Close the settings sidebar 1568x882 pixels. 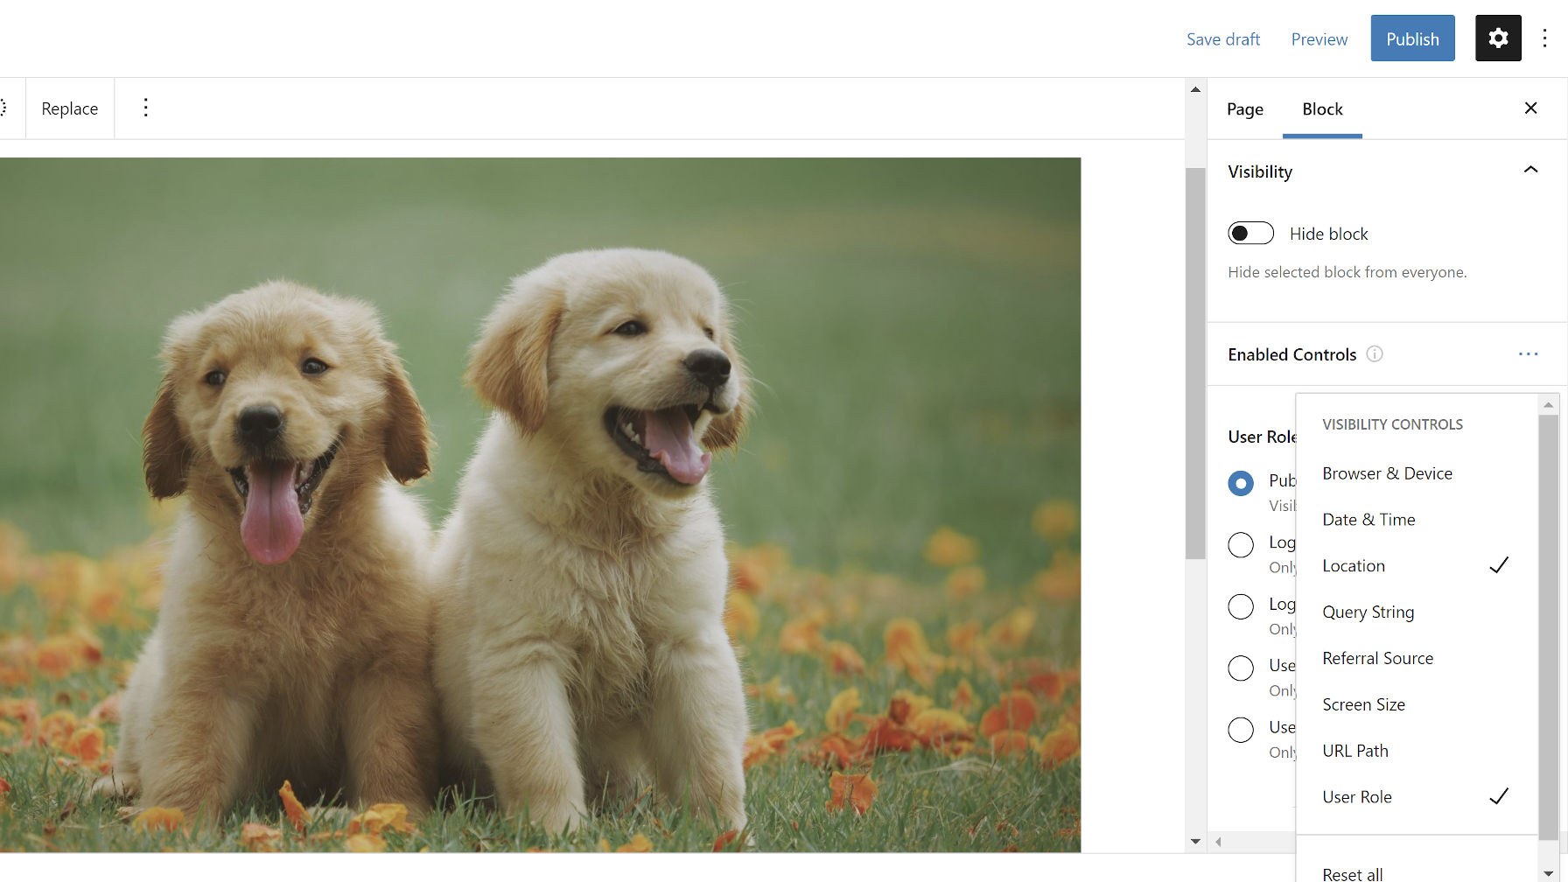(1530, 108)
